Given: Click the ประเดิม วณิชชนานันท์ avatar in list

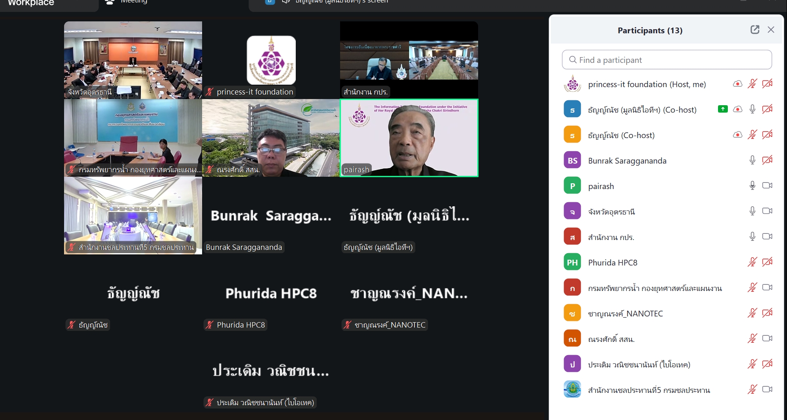Looking at the screenshot, I should (x=572, y=364).
